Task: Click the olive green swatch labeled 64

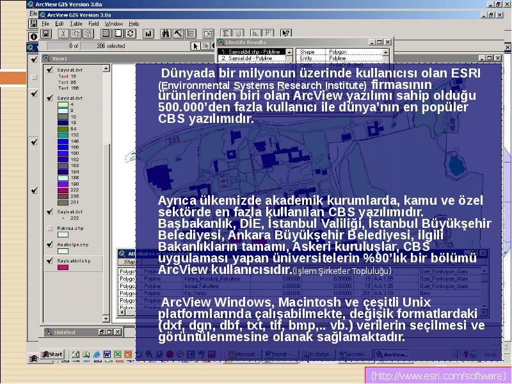Action: click(63, 129)
